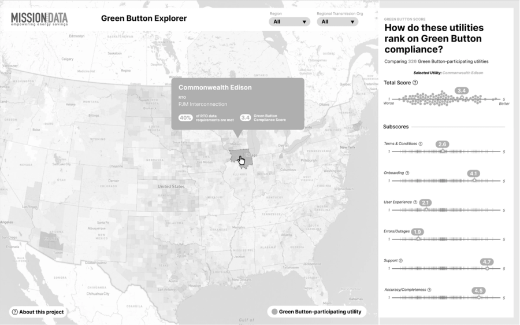Click the 'United States' map label
The width and height of the screenshot is (520, 325).
pos(171,187)
